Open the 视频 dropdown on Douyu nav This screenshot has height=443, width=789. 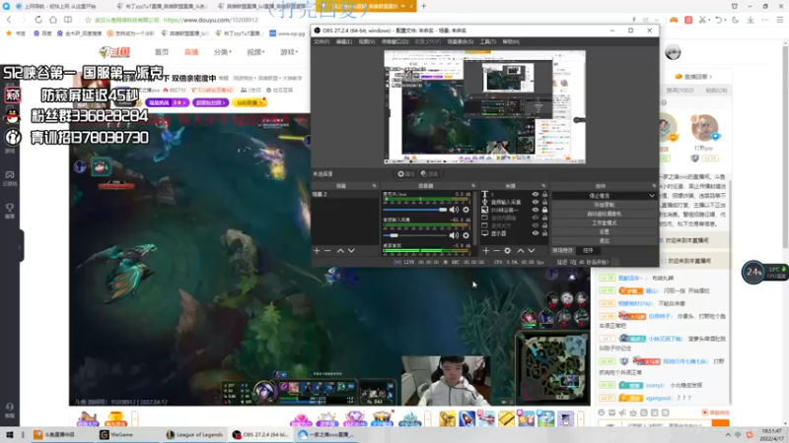(255, 52)
